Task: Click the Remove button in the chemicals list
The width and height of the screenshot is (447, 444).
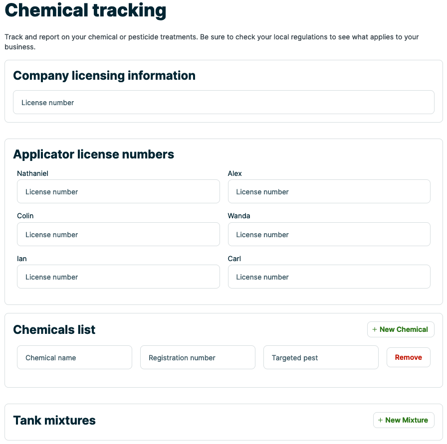Action: (x=408, y=357)
